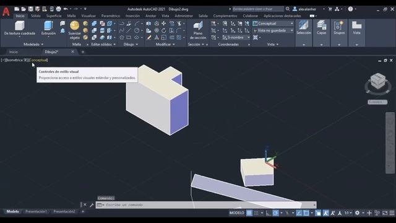
Task: Click the search magnifier icon
Action: 288,9
